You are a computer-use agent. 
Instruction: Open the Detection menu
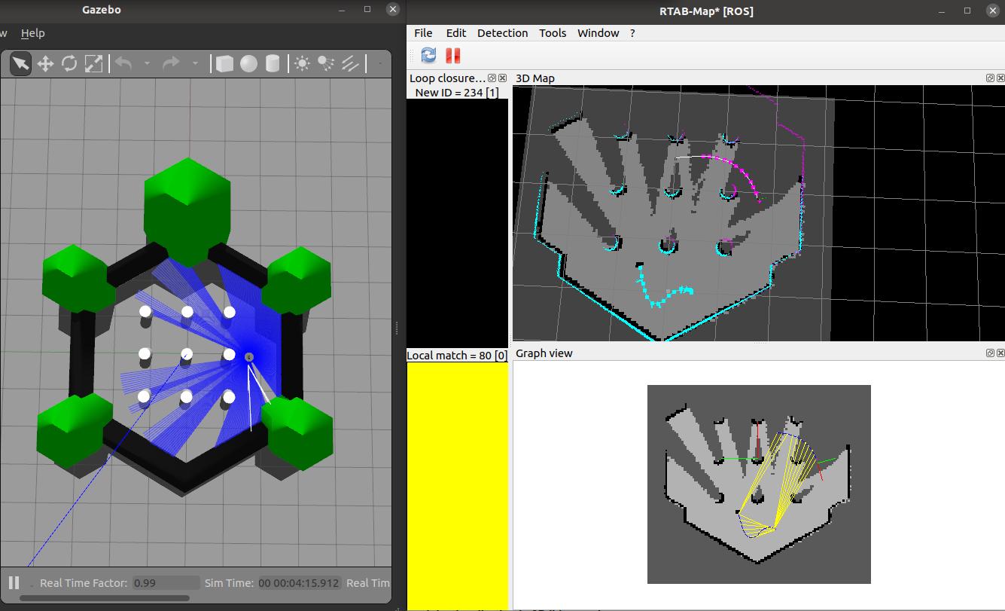point(502,33)
